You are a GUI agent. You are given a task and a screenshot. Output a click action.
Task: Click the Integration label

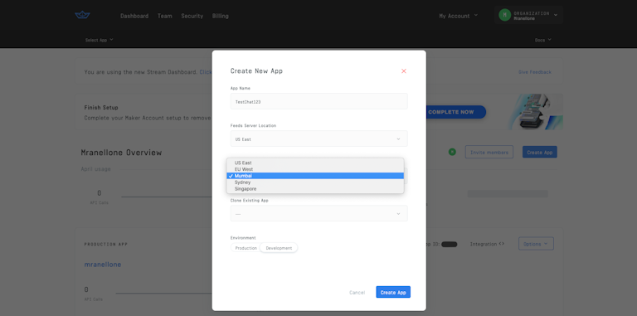tap(484, 244)
